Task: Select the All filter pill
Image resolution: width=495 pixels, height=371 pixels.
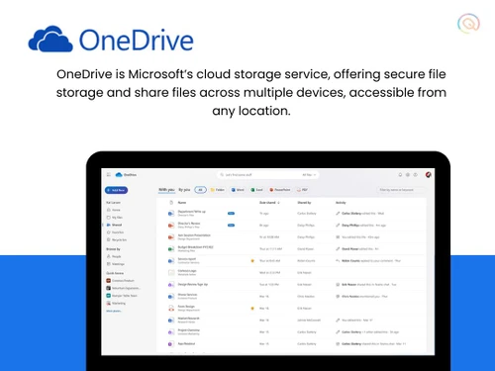Action: click(x=200, y=190)
